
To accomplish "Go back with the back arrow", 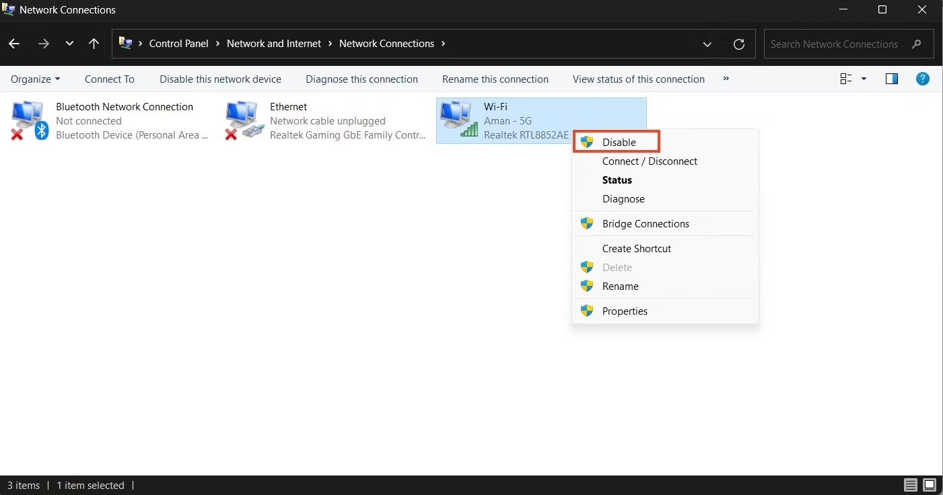I will pyautogui.click(x=14, y=44).
